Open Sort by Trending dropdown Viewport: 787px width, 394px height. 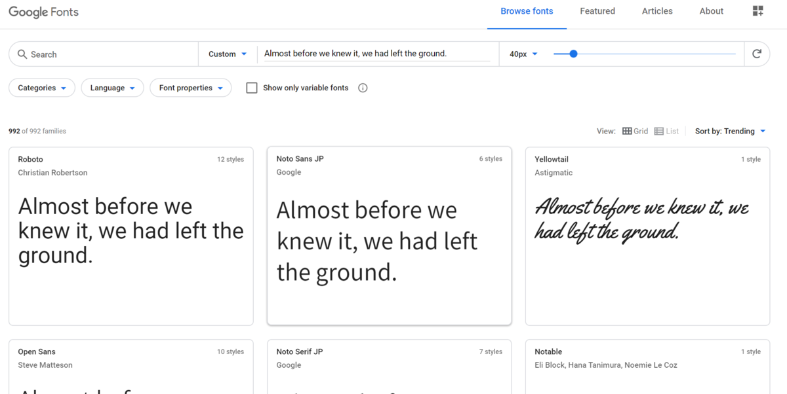[730, 131]
